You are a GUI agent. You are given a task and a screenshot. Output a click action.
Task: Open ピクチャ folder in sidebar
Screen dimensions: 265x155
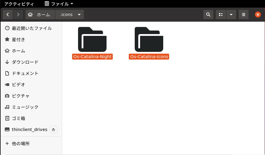(31, 96)
